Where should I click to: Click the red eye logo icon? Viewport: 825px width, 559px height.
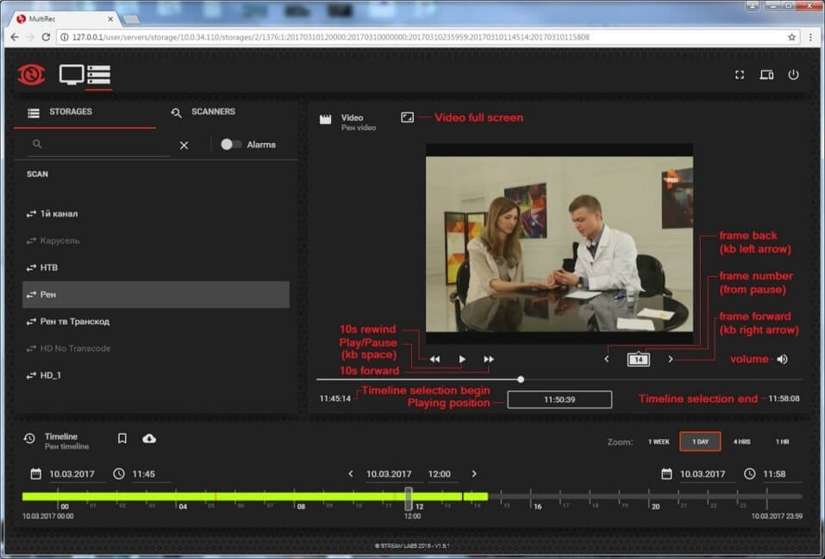(x=31, y=75)
